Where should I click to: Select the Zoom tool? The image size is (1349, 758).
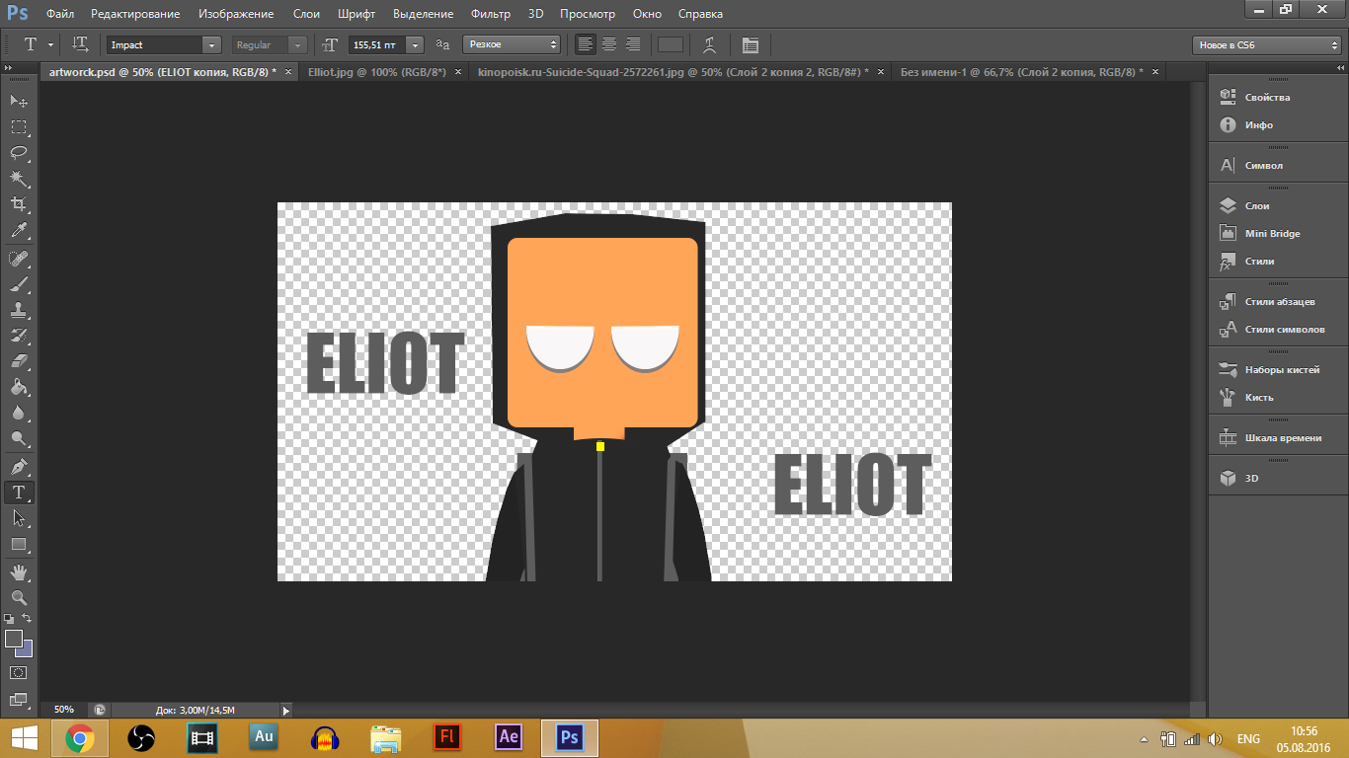(x=19, y=597)
